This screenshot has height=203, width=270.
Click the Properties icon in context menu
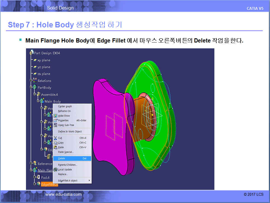(55, 121)
